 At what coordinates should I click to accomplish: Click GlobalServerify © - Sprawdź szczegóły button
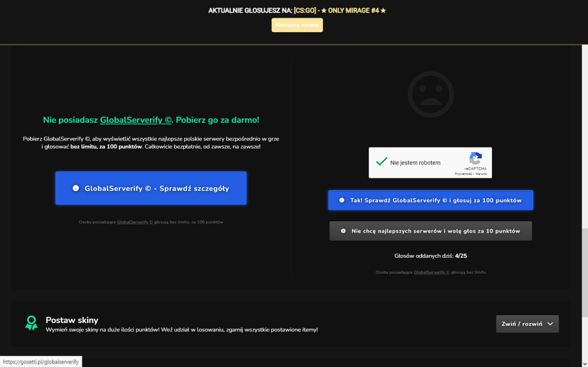(151, 188)
